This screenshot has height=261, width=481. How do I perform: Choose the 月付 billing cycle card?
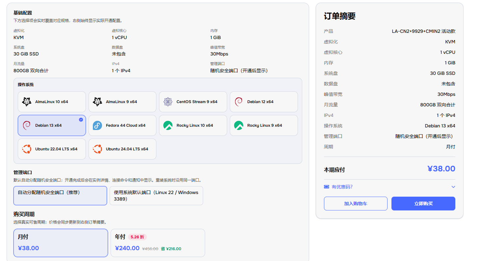[x=61, y=243]
